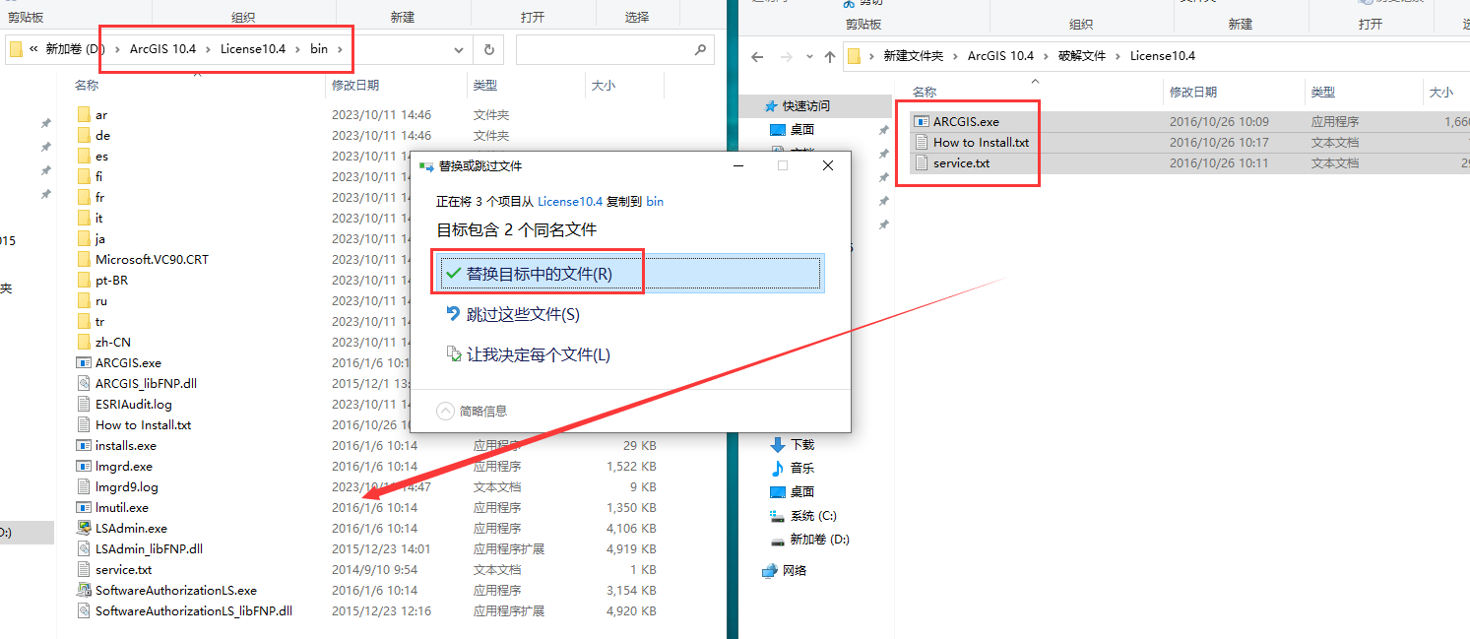Open recent locations dropdown in right window
This screenshot has height=639, width=1470.
[809, 56]
